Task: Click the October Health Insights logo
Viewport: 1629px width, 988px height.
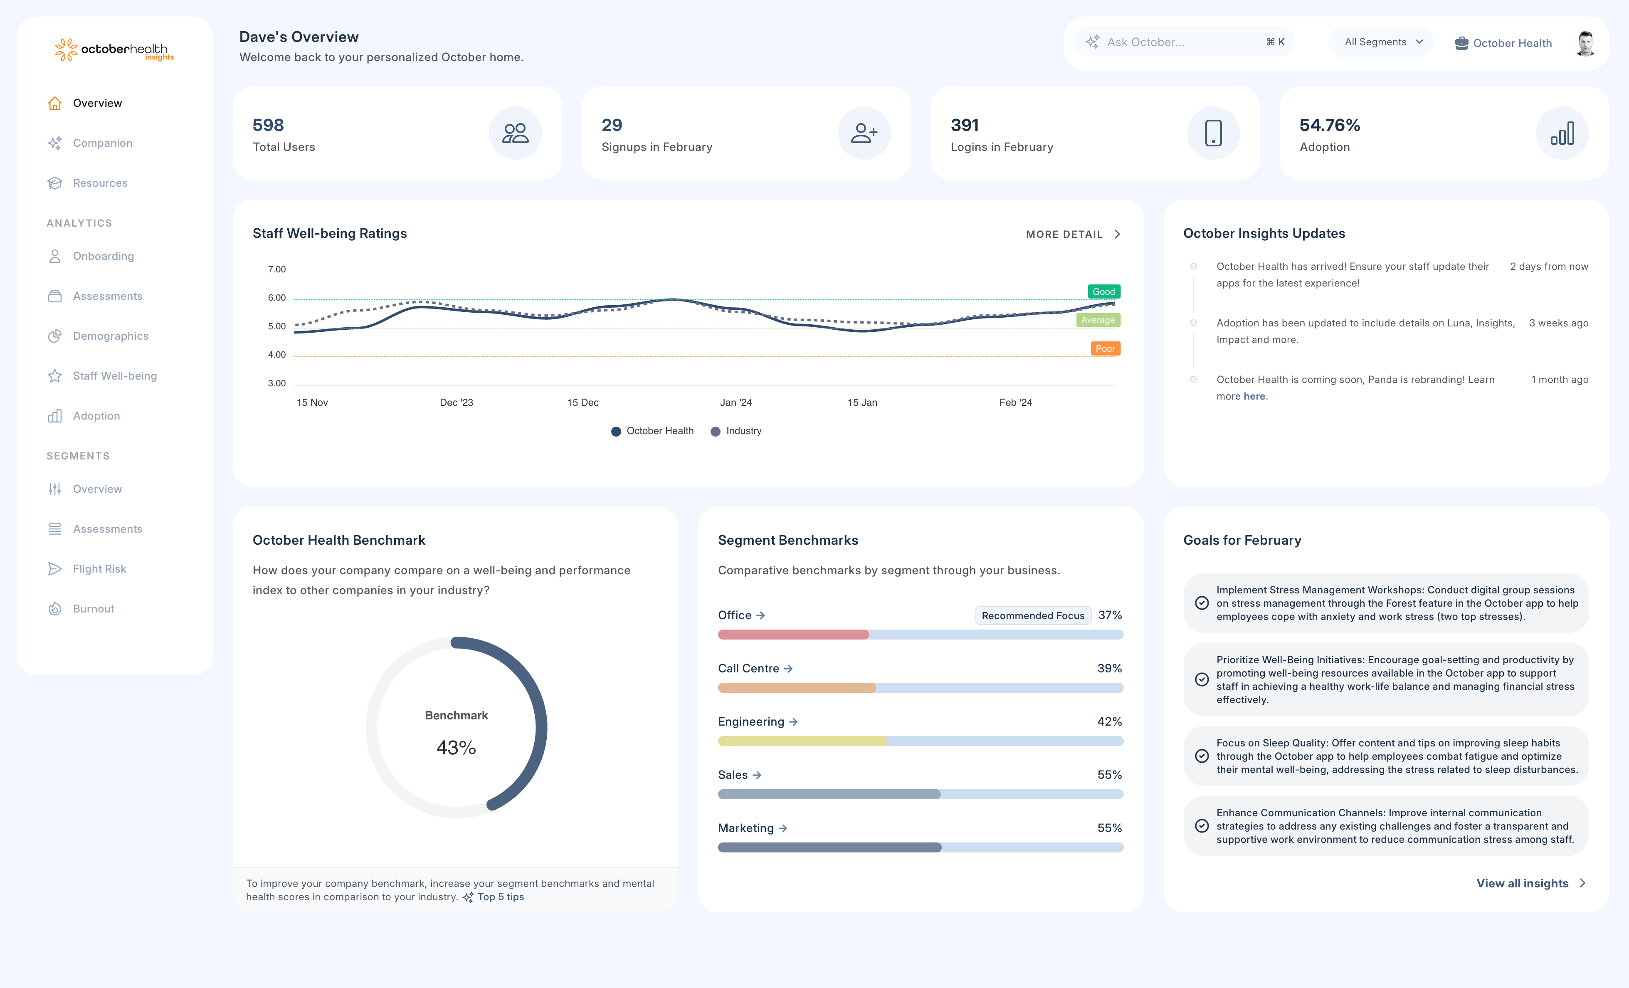Action: (x=114, y=49)
